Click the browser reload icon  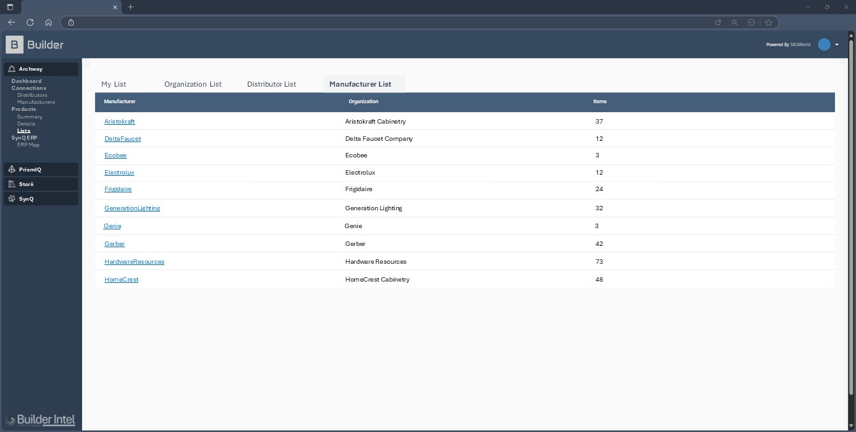point(30,22)
